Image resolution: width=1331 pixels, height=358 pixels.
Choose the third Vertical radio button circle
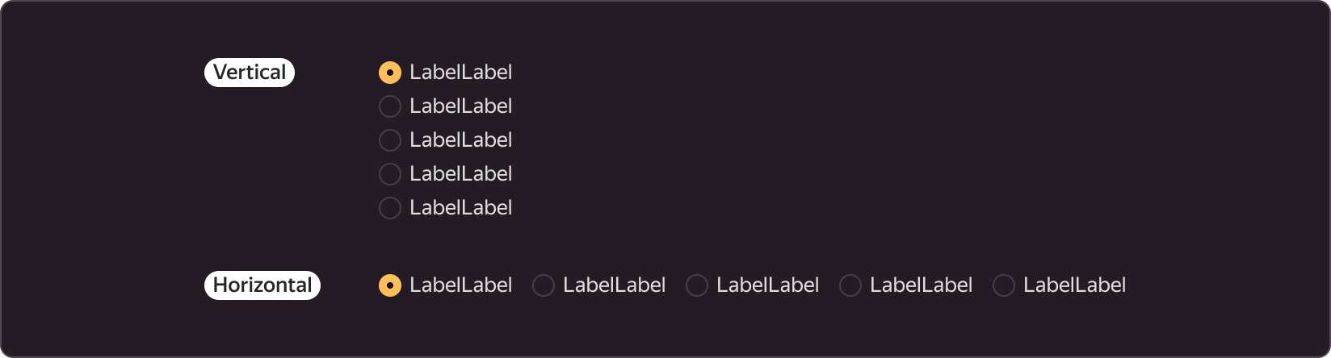pos(390,140)
